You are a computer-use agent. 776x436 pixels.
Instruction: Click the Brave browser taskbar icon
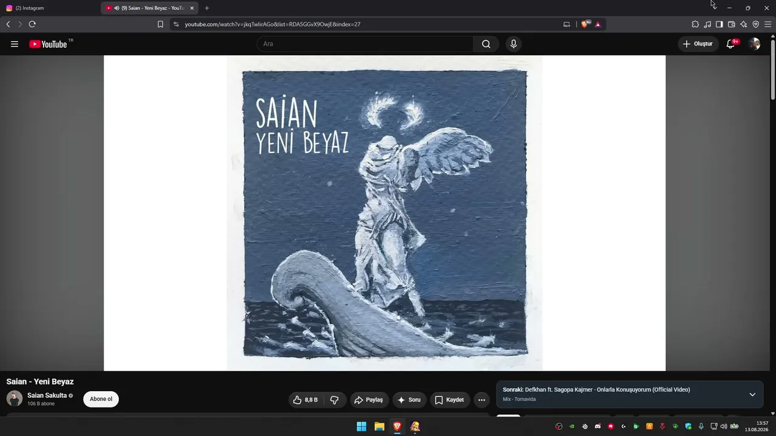coord(397,426)
